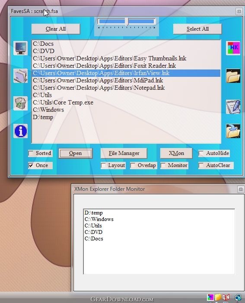Click the slider's left arrow tick
Screen dimensions: 245x303
point(99,28)
